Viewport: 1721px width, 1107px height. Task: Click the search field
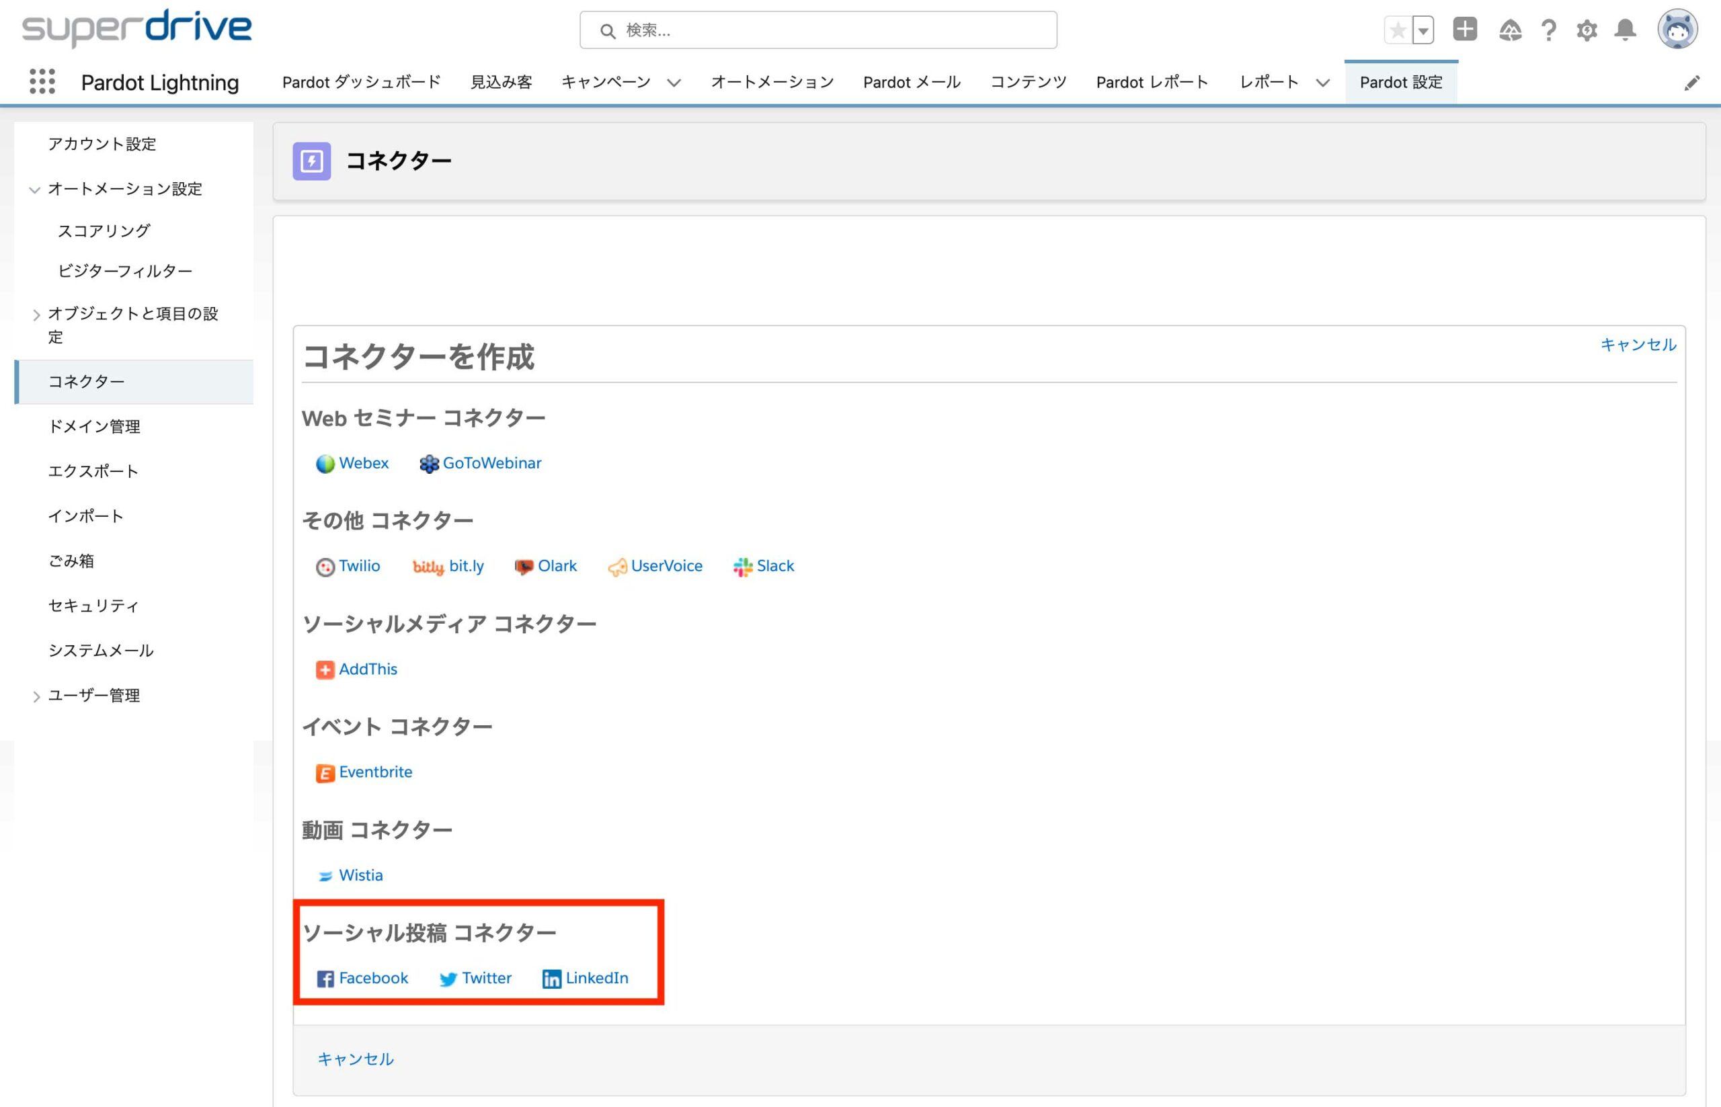818,30
